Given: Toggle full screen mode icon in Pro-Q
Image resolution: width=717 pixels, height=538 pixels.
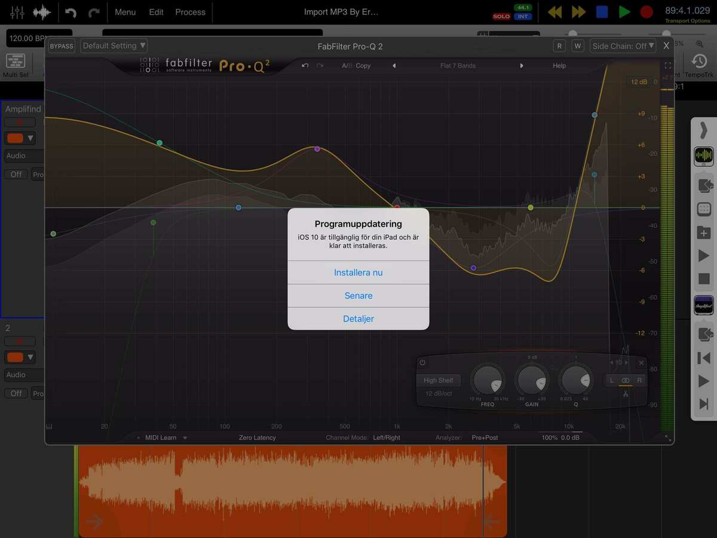Looking at the screenshot, I should click(668, 66).
